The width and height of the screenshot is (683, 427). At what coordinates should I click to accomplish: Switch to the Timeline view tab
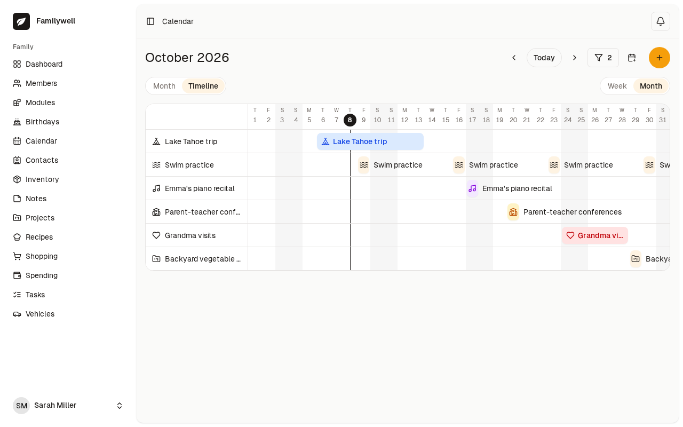(x=203, y=86)
